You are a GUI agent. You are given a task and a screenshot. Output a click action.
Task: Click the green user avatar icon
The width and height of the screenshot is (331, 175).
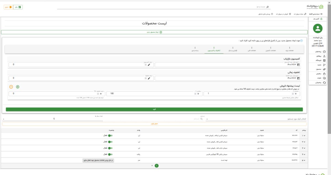pyautogui.click(x=318, y=29)
